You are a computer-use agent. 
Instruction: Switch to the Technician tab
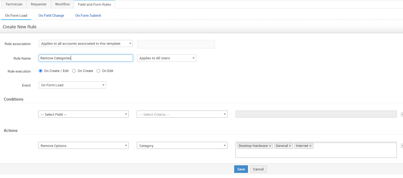pos(14,4)
